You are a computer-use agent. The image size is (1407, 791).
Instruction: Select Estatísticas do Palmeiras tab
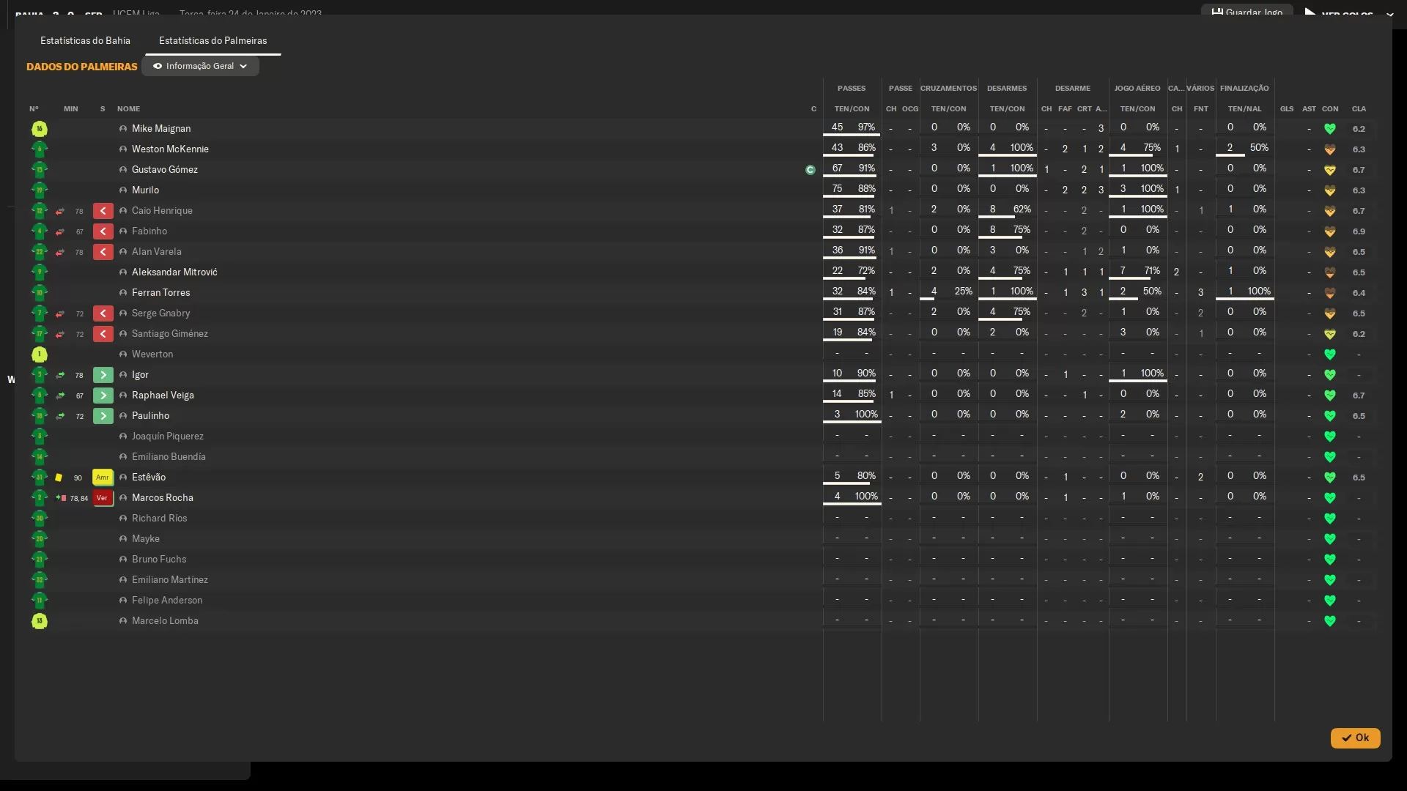(x=213, y=41)
